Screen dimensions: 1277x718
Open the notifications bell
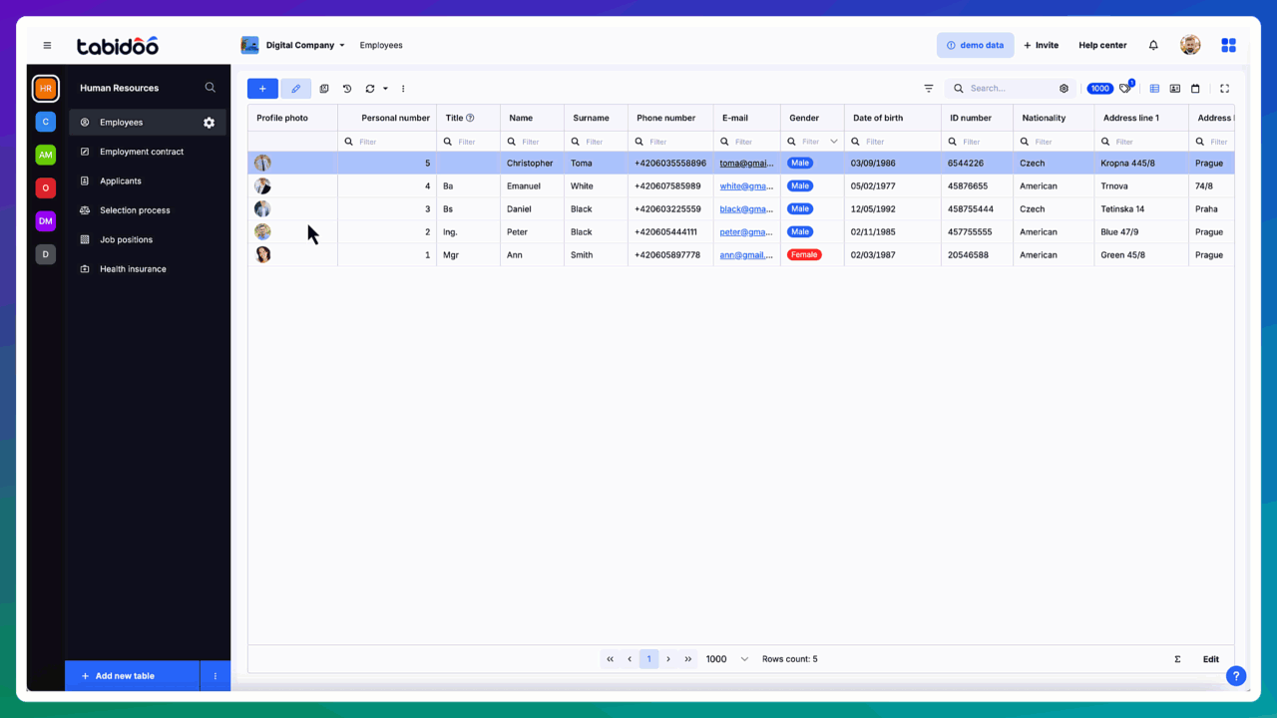point(1153,45)
